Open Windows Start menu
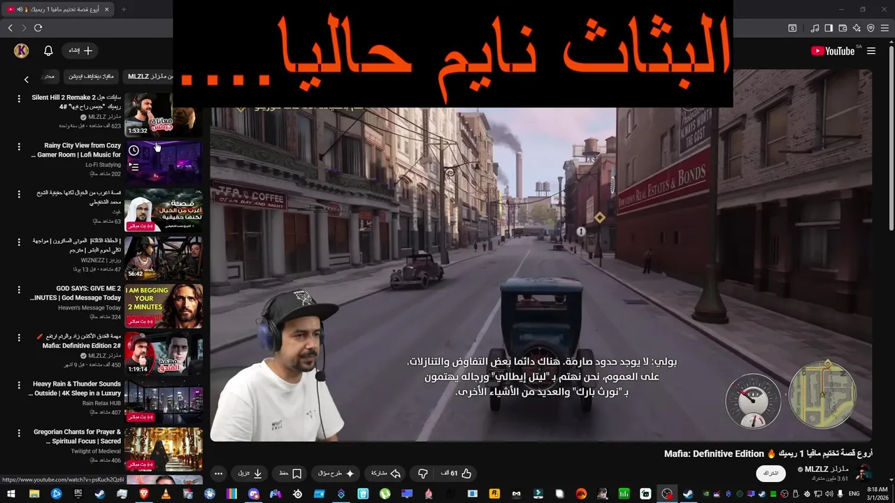This screenshot has width=895, height=503. click(11, 494)
